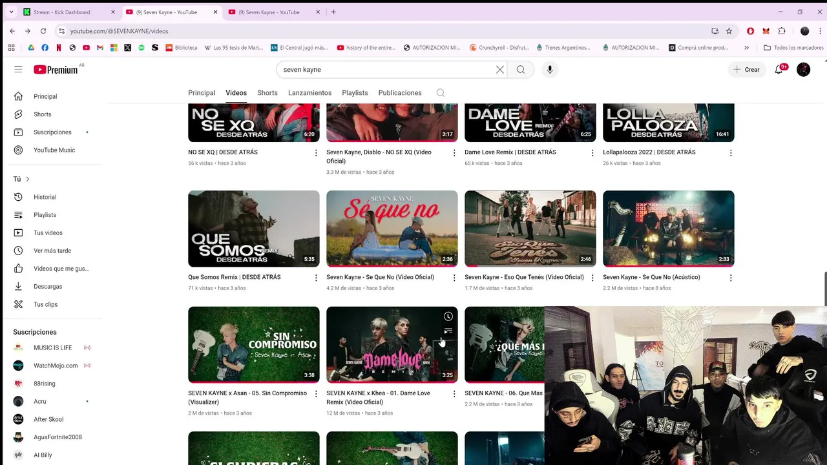827x465 pixels.
Task: Click the page vertical scrollbar thumb
Action: pos(824,289)
